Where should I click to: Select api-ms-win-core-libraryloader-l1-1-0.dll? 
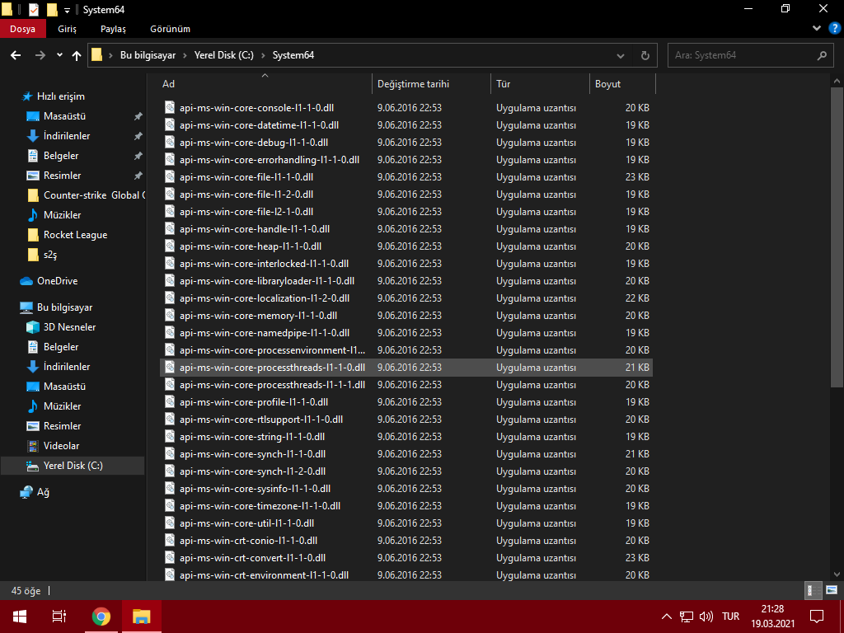pos(406,281)
